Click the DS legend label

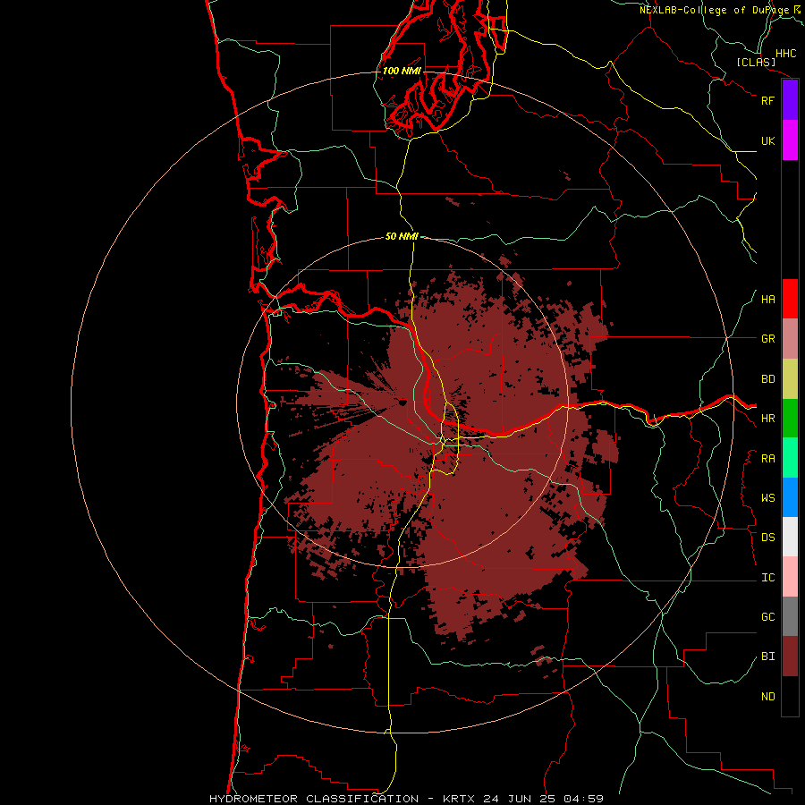[767, 538]
